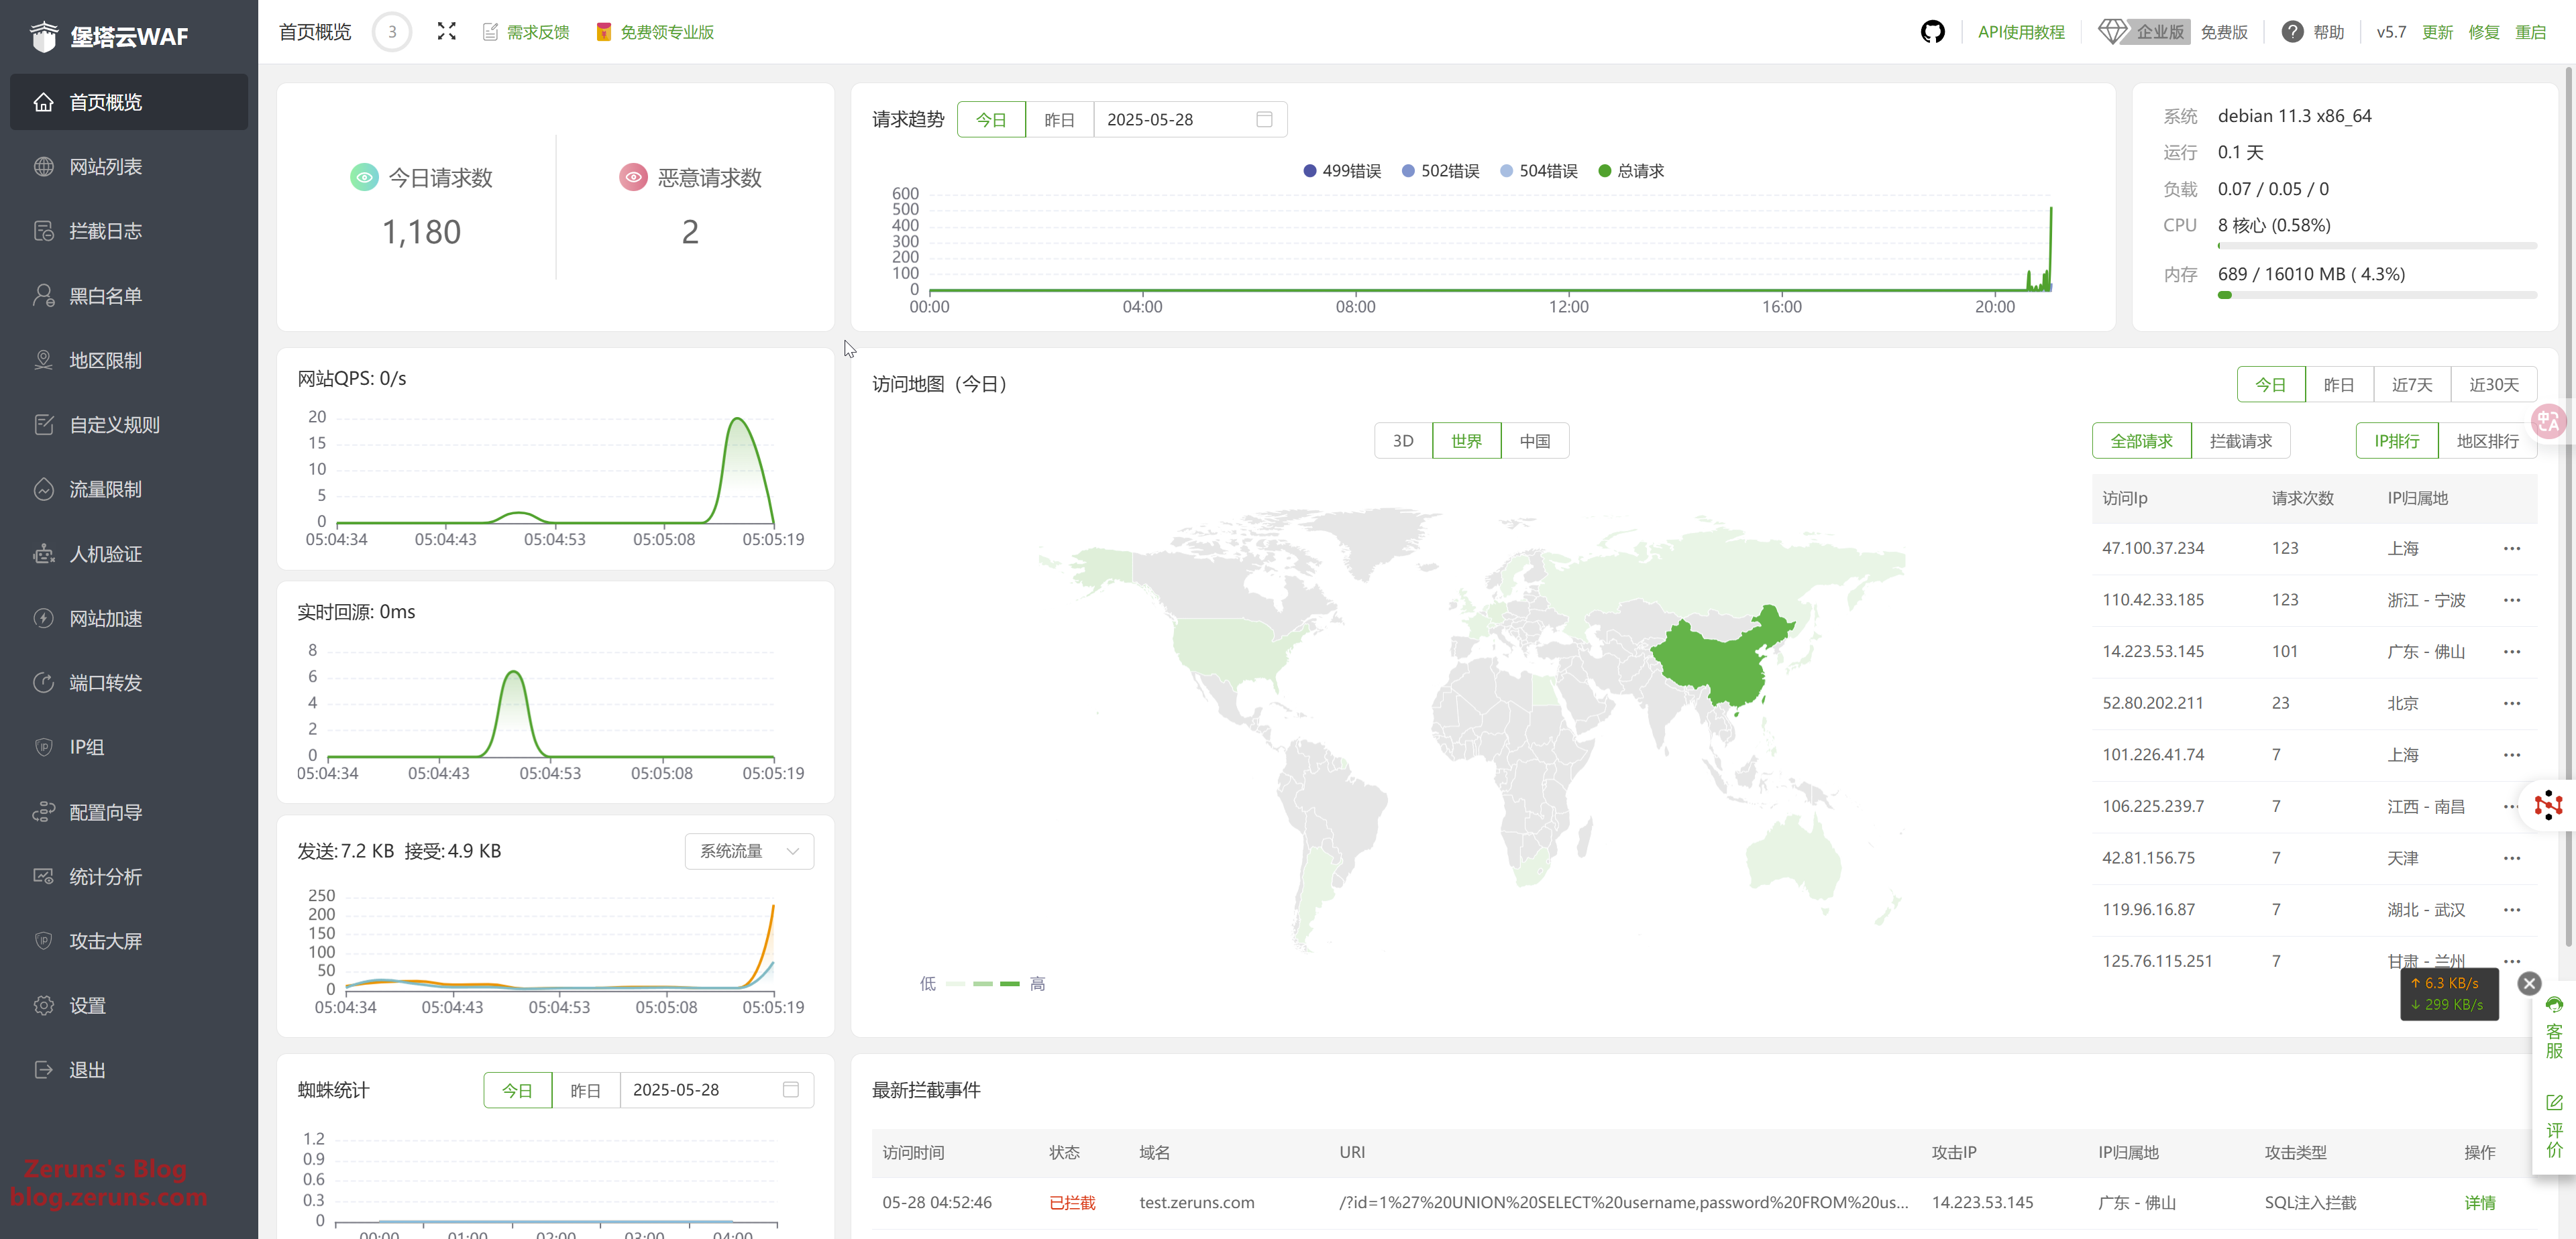Open the GitHub icon link

[x=1932, y=32]
